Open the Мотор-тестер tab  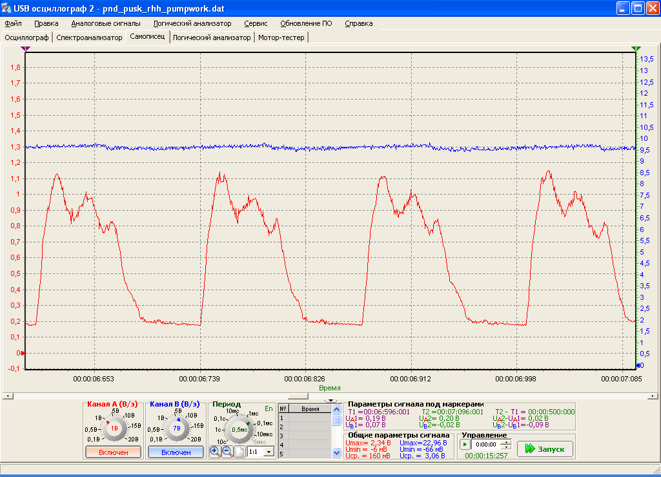tap(281, 37)
